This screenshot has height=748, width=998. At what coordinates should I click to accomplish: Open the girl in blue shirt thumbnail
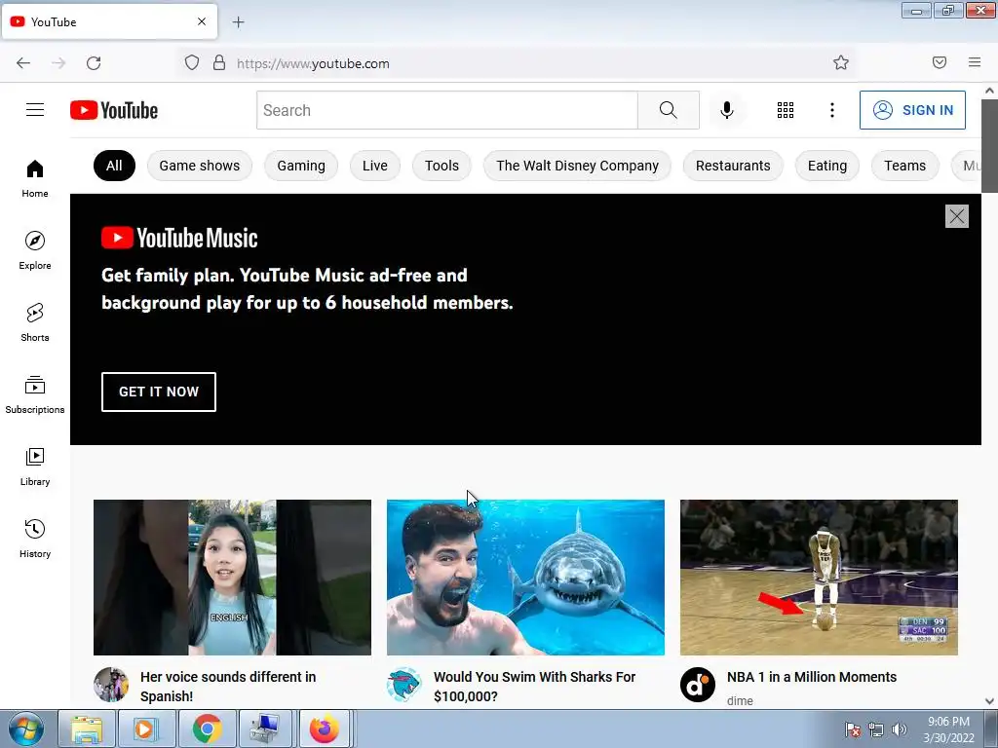(x=232, y=578)
